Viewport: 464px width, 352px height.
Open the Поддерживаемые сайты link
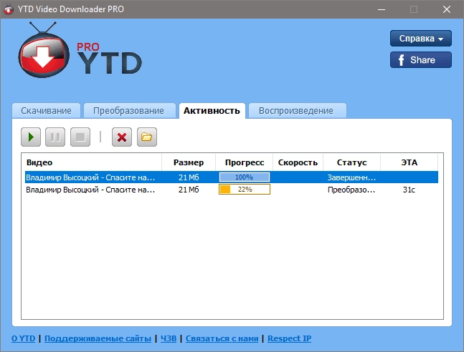[x=98, y=338]
